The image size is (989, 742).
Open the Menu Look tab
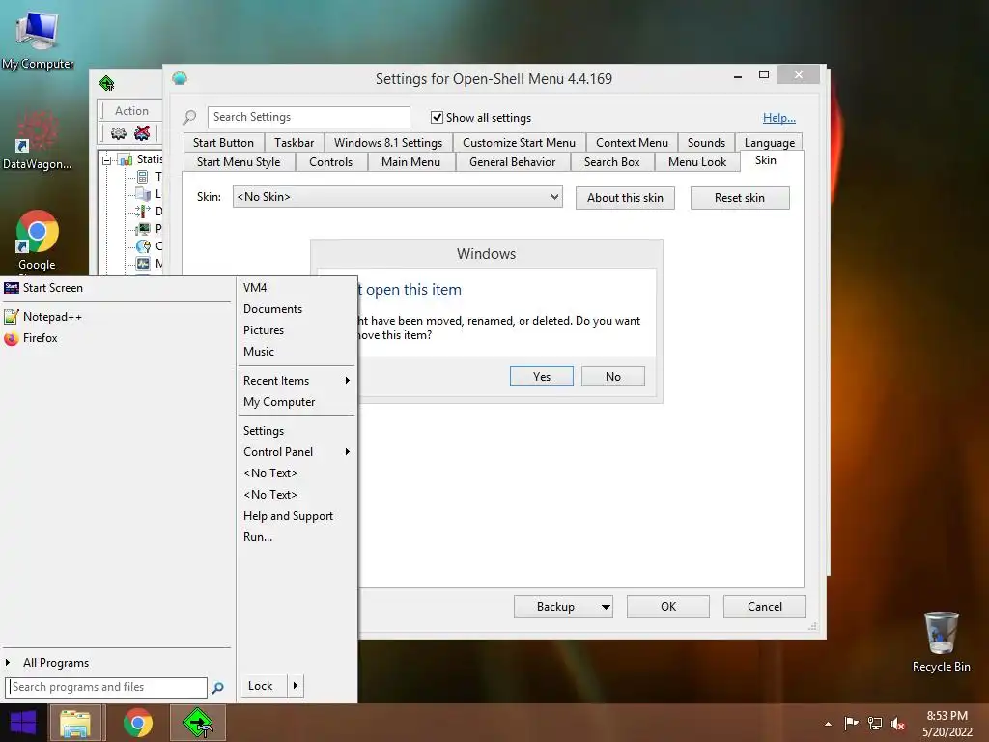(x=697, y=162)
